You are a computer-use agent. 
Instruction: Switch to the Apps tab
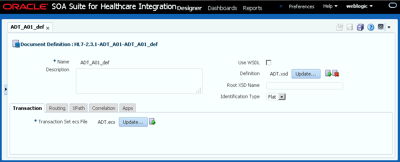(x=128, y=108)
